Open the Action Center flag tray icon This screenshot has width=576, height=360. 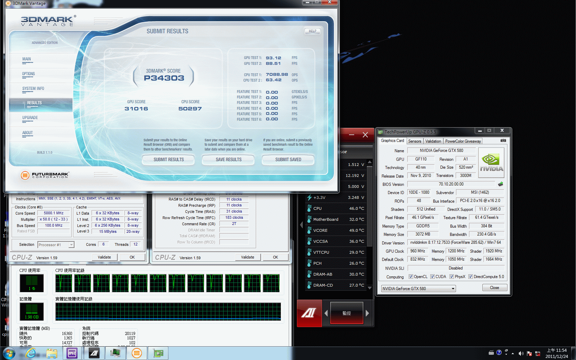[529, 353]
